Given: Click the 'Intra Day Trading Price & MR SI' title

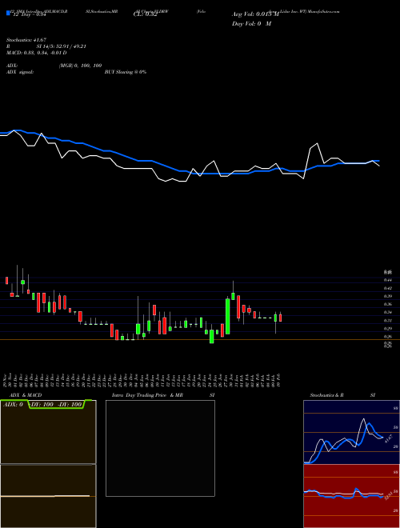Looking at the screenshot, I should (x=163, y=395).
